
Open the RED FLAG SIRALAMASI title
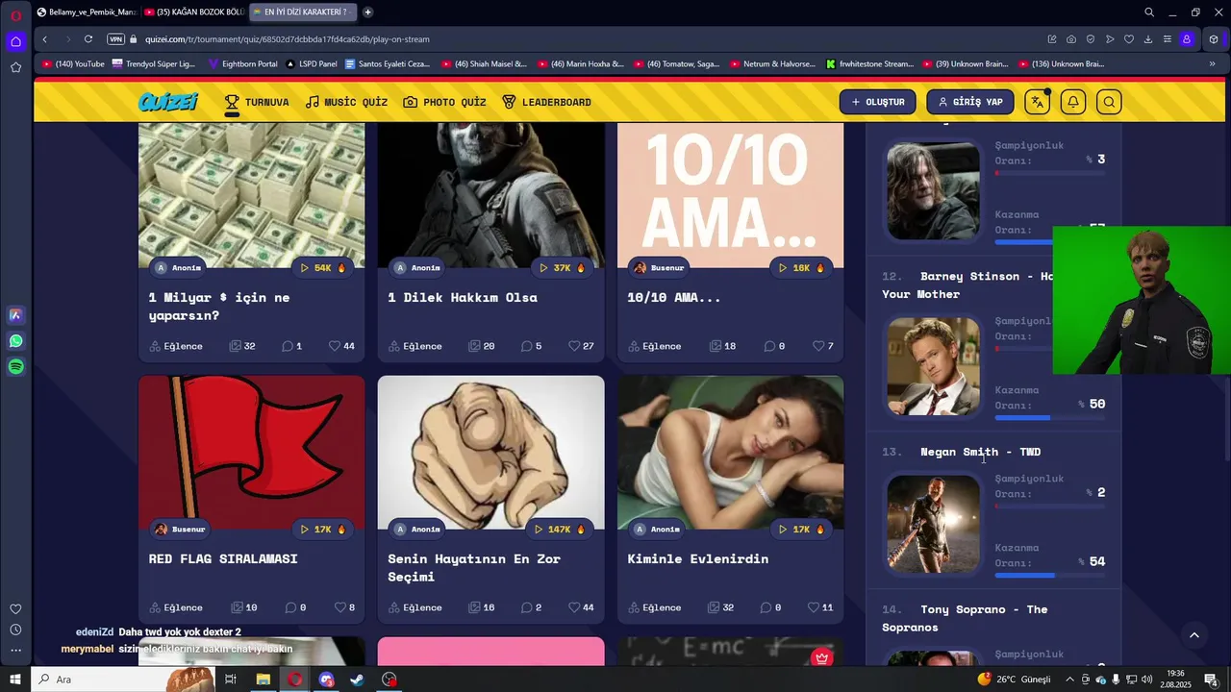coord(223,558)
